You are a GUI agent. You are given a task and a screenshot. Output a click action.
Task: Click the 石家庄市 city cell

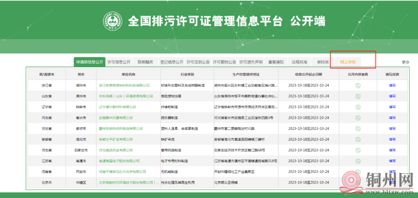point(81,150)
